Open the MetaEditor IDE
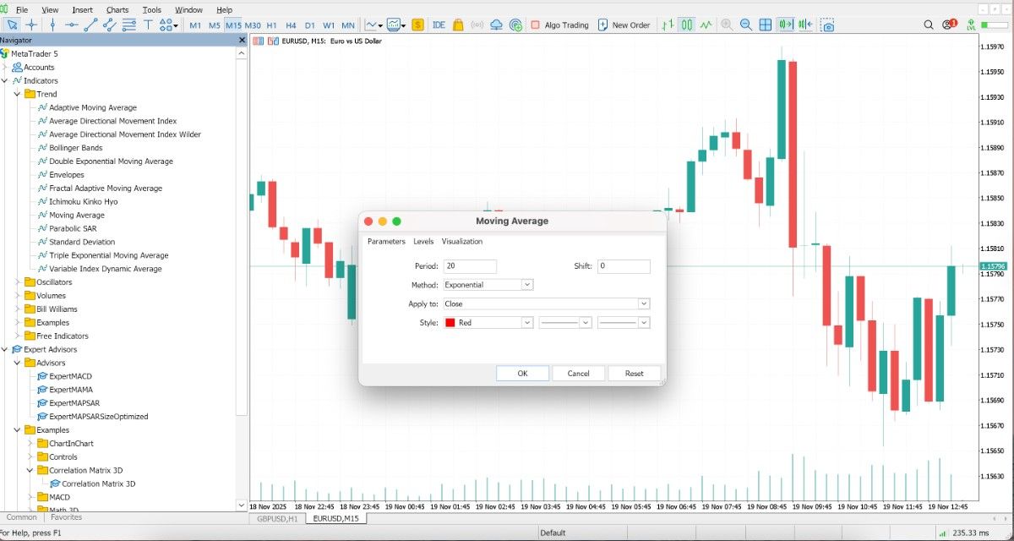The image size is (1014, 541). tap(439, 25)
